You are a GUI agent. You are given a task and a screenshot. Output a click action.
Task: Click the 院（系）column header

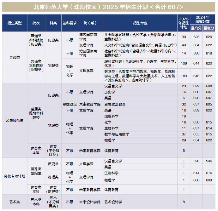(x=90, y=23)
